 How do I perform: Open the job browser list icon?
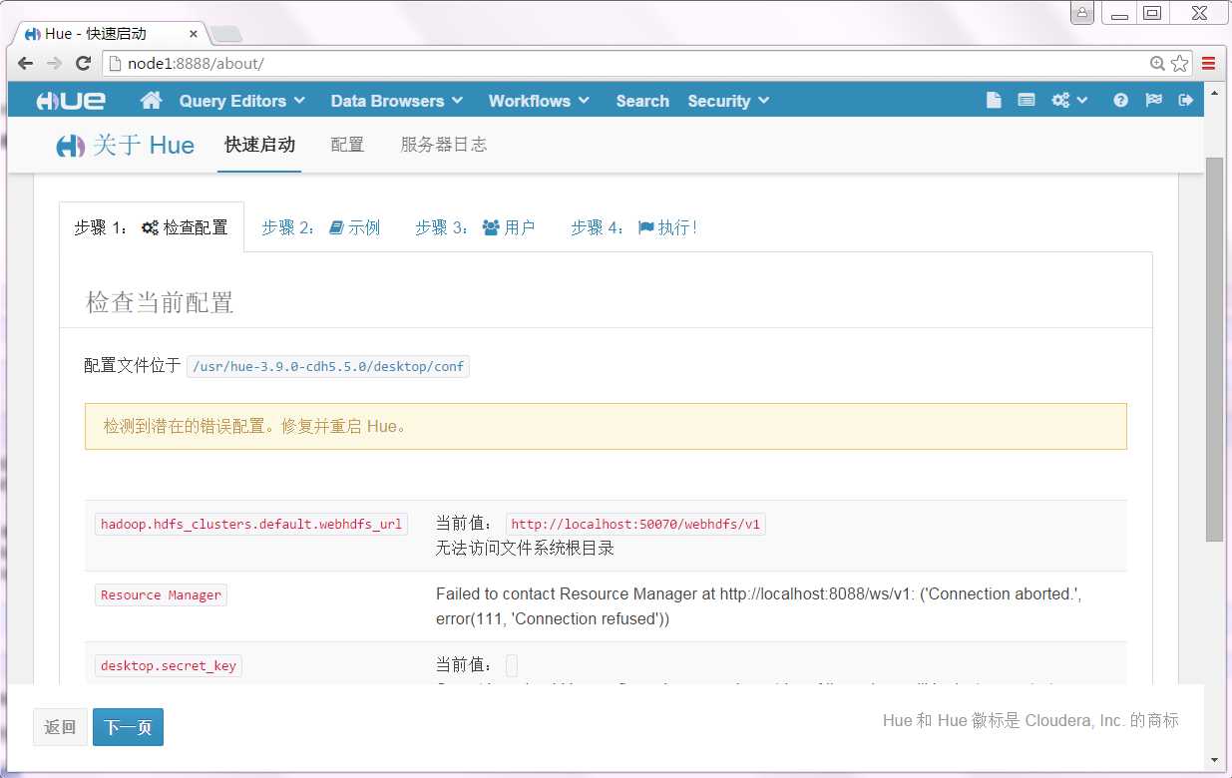coord(1026,101)
